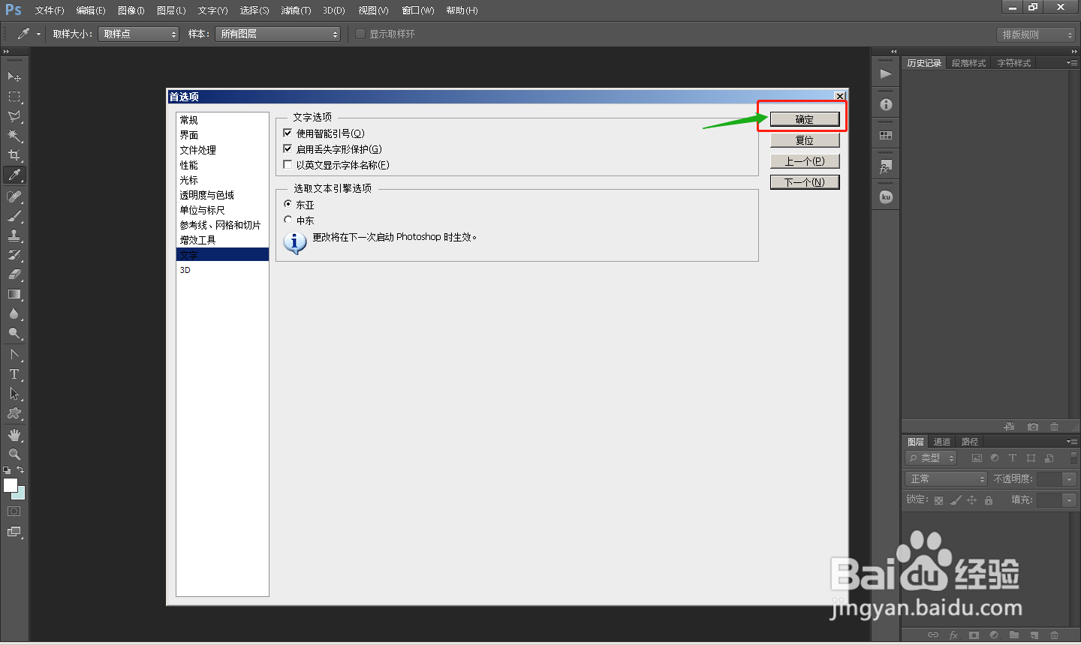
Task: Open the Info panel icon
Action: (x=886, y=105)
